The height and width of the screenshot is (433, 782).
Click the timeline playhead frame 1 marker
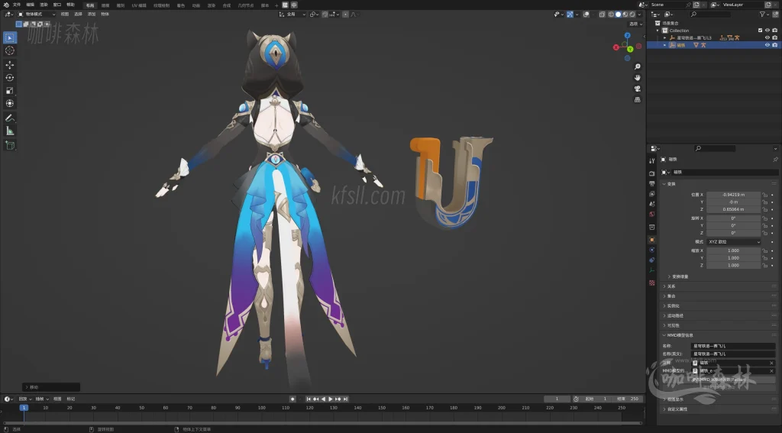point(24,408)
